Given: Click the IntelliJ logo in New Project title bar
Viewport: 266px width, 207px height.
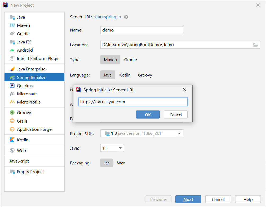Looking at the screenshot, I should click(x=5, y=5).
